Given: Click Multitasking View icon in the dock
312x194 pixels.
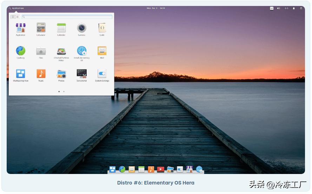Looking at the screenshot, I should (112, 169).
